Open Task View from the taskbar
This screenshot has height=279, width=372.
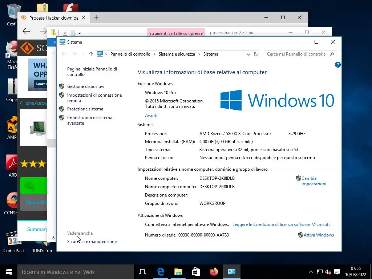(x=142, y=272)
